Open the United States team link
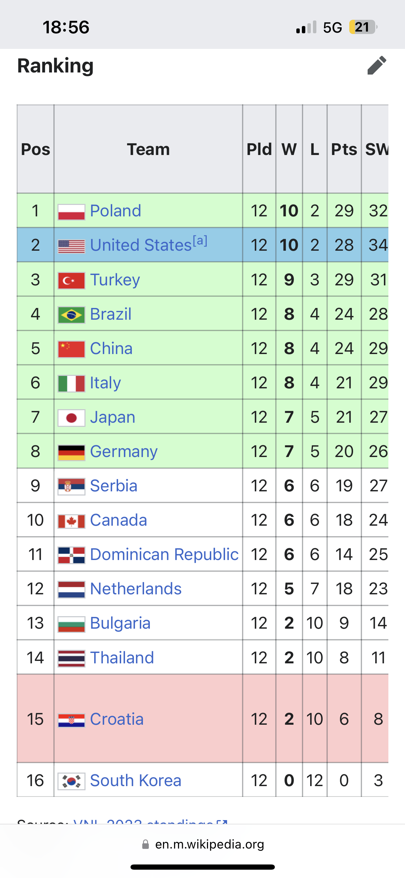Image resolution: width=405 pixels, height=878 pixels. (x=141, y=245)
